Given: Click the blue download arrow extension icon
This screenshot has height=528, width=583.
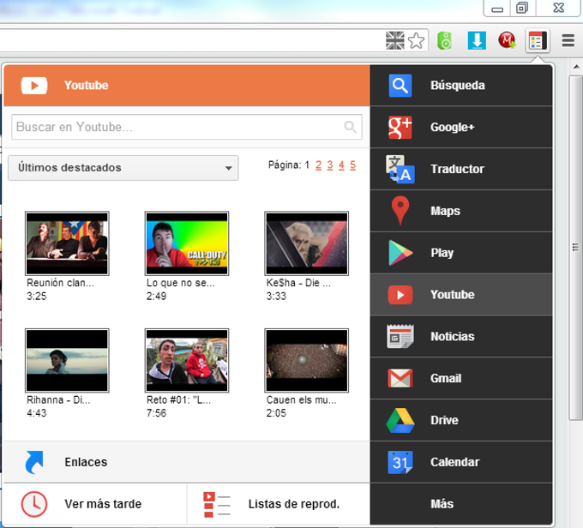Looking at the screenshot, I should pos(477,40).
